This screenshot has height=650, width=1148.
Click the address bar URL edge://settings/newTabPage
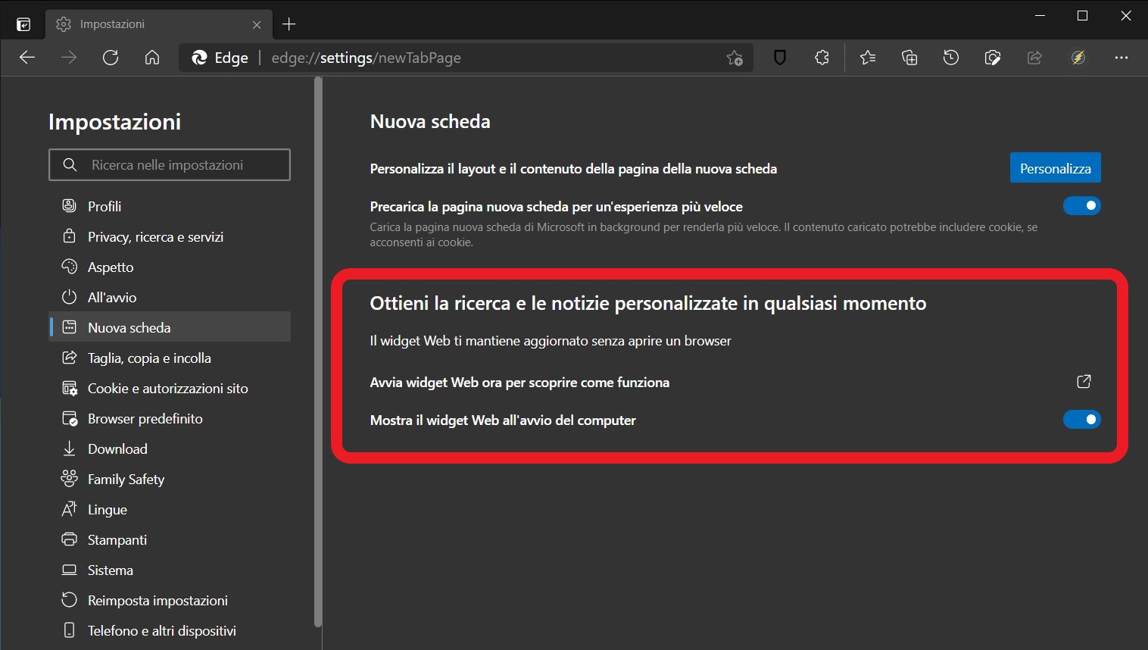click(366, 58)
